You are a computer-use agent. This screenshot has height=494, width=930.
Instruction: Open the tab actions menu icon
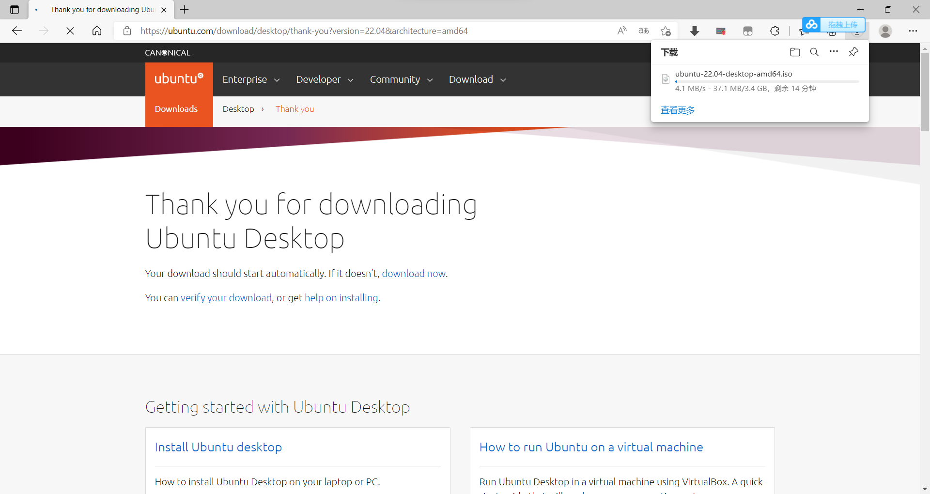[15, 9]
